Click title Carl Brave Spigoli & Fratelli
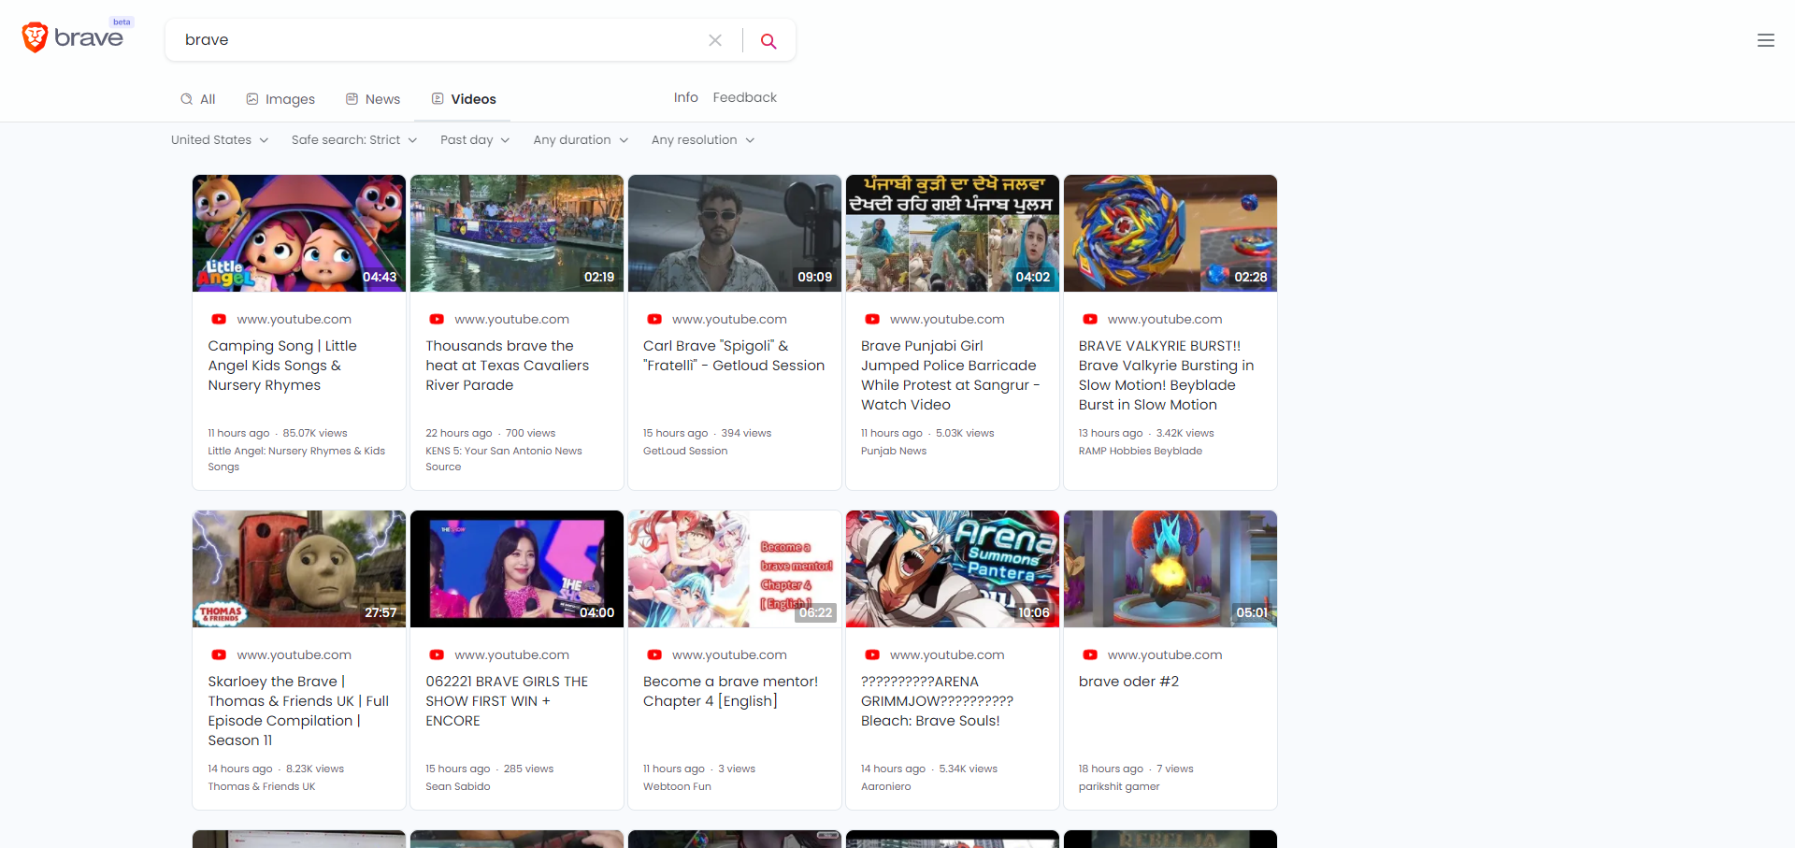 (734, 355)
